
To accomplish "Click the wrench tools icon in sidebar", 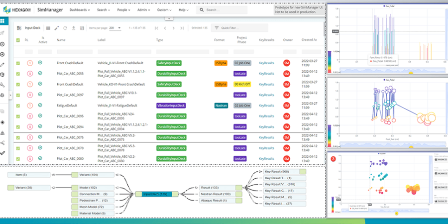I will pyautogui.click(x=2, y=85).
